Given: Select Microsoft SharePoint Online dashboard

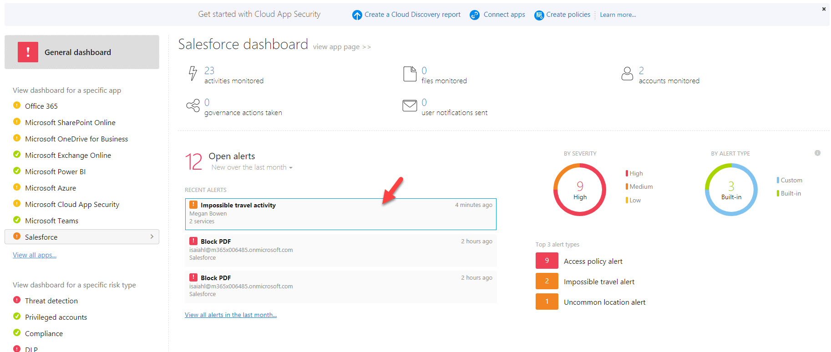Looking at the screenshot, I should tap(70, 122).
